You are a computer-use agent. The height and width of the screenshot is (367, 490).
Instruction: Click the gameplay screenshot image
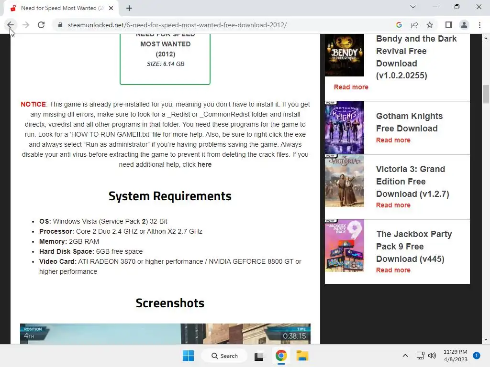pos(165,334)
